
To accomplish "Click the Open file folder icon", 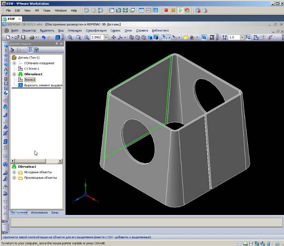I will [x=17, y=37].
